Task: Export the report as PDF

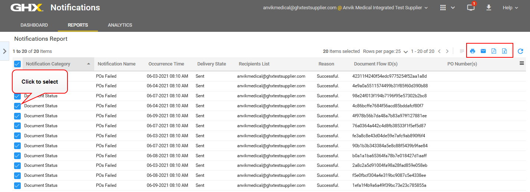Action: pyautogui.click(x=494, y=51)
